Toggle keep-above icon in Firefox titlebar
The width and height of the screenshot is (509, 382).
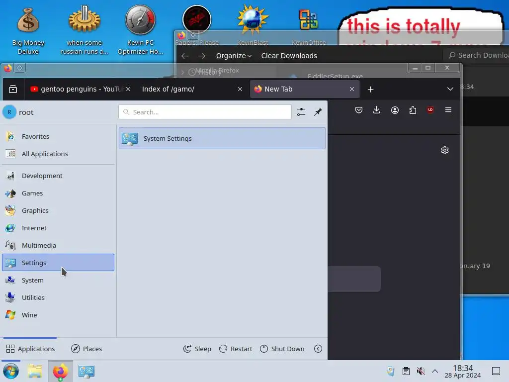(19, 68)
